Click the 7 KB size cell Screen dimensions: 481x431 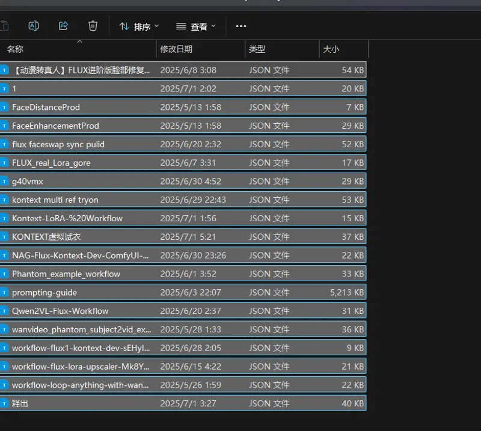pyautogui.click(x=355, y=108)
